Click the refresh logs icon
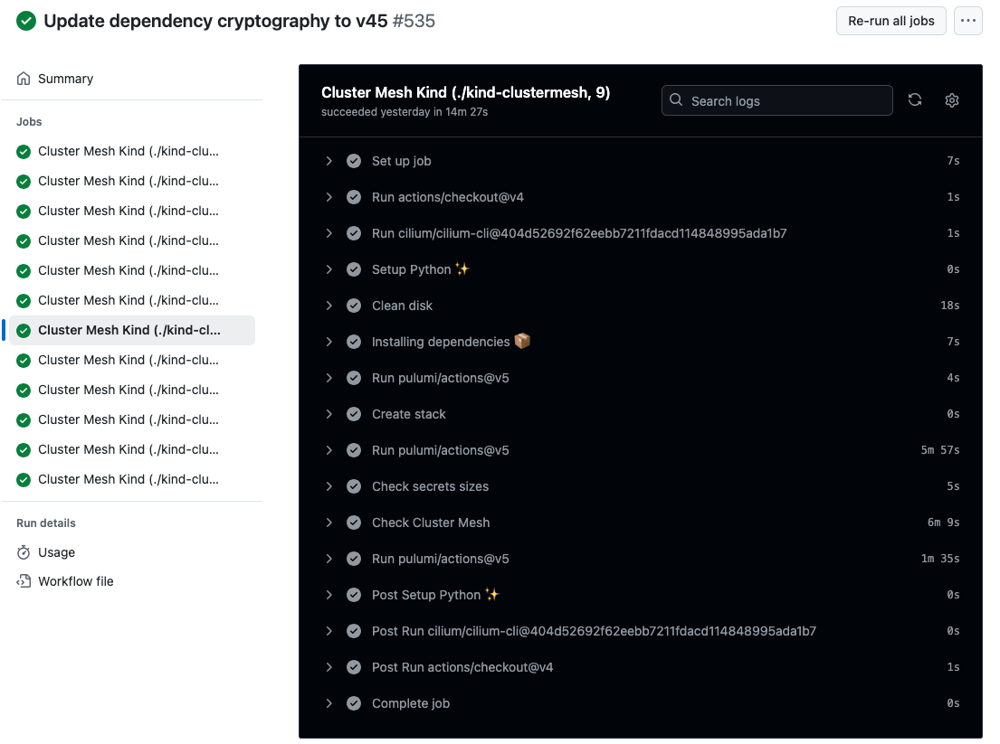The height and width of the screenshot is (744, 1000). click(x=915, y=100)
